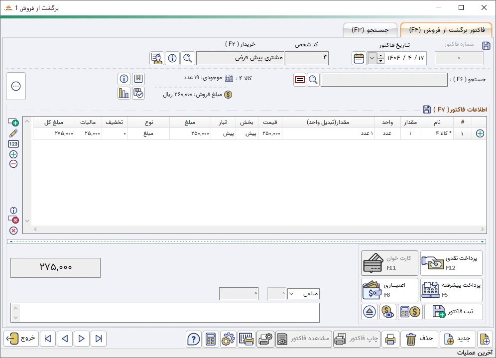The width and height of the screenshot is (496, 358).
Task: Expand the dotted panel splitter arrow on the right
Action: (483, 241)
